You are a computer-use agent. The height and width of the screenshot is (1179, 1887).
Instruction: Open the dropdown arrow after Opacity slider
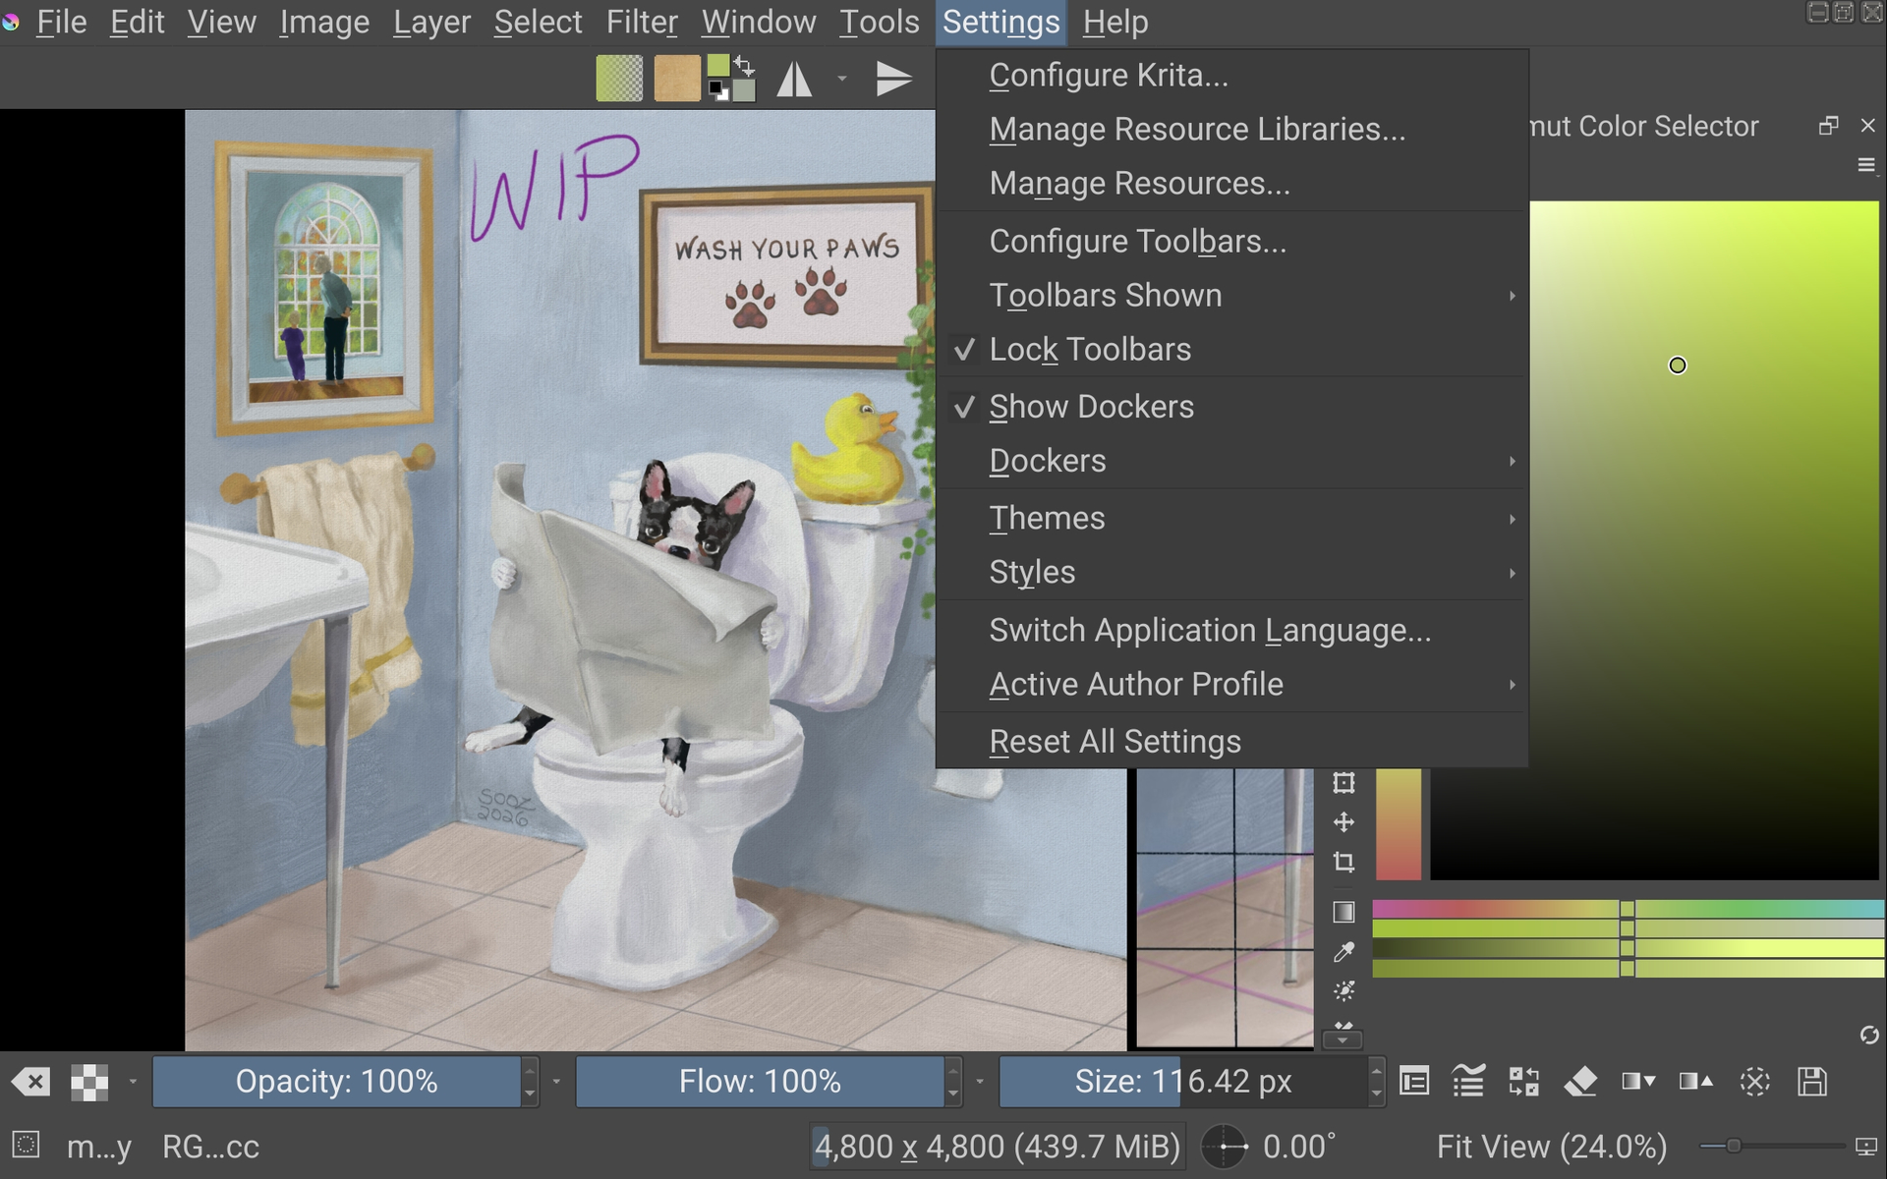tap(556, 1082)
